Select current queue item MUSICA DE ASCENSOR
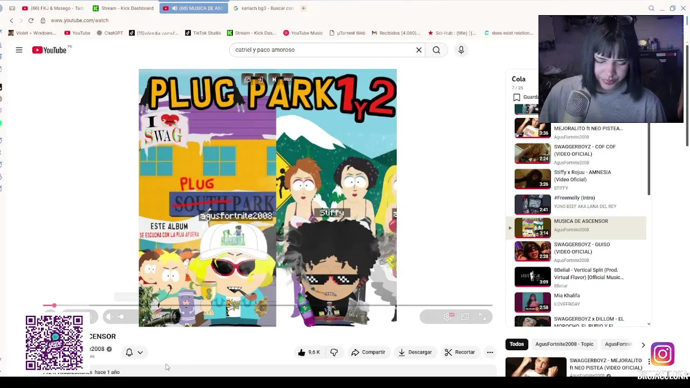 (576, 227)
